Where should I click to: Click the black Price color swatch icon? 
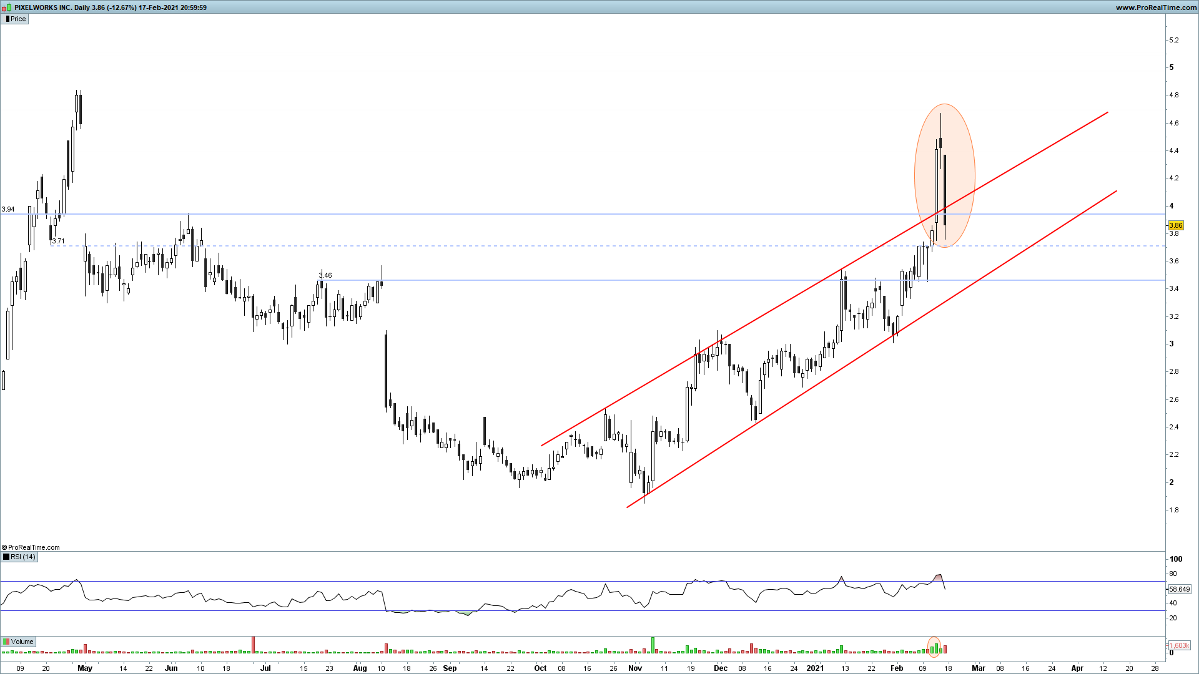pyautogui.click(x=7, y=19)
